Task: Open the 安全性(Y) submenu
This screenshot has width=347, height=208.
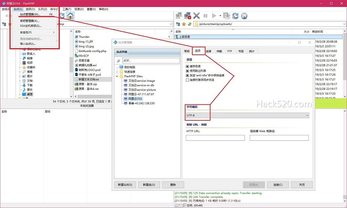Action: click(x=34, y=32)
